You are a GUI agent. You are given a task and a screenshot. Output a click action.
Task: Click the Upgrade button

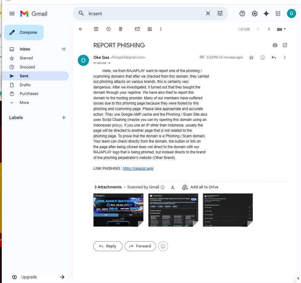(x=38, y=277)
